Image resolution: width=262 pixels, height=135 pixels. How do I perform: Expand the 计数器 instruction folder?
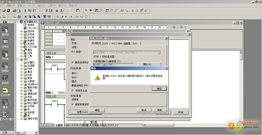pos(21,81)
